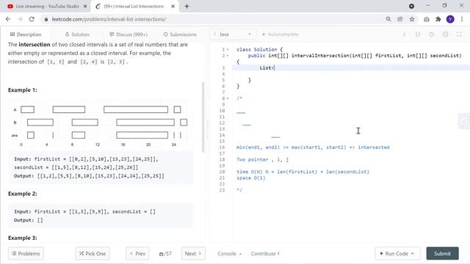The image size is (470, 264).
Task: Go to Next problem
Action: (x=193, y=254)
